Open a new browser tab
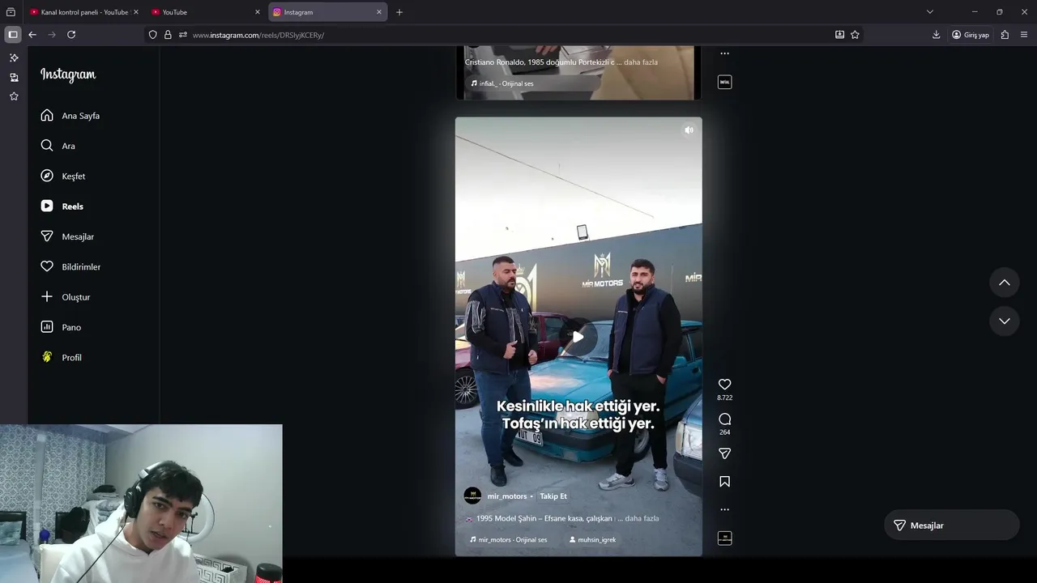 coord(399,12)
